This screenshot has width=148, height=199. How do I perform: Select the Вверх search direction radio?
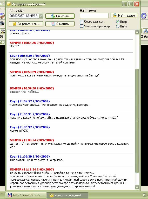point(118,22)
